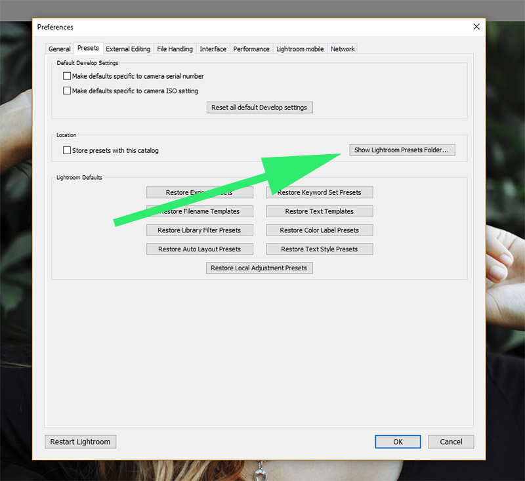Viewport: 525px width, 481px height.
Task: Select the Presets tab
Action: [88, 48]
